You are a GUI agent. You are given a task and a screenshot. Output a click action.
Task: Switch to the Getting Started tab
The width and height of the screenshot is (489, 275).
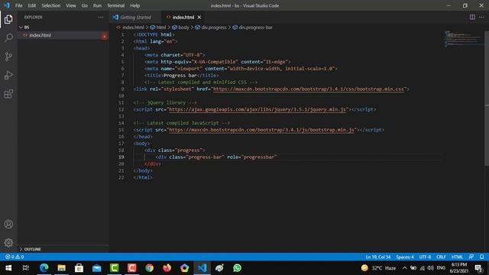pos(135,17)
